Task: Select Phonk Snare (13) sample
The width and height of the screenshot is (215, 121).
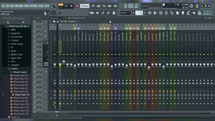Action: 21,114
